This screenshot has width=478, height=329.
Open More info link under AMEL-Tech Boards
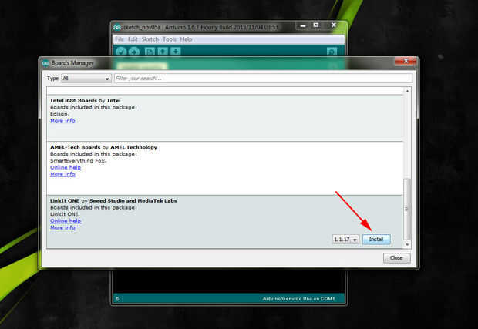62,174
